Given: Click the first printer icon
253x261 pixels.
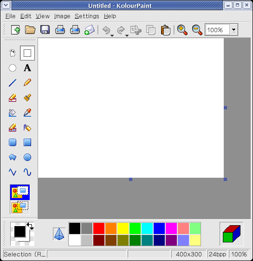Looking at the screenshot, I should pyautogui.click(x=60, y=30).
